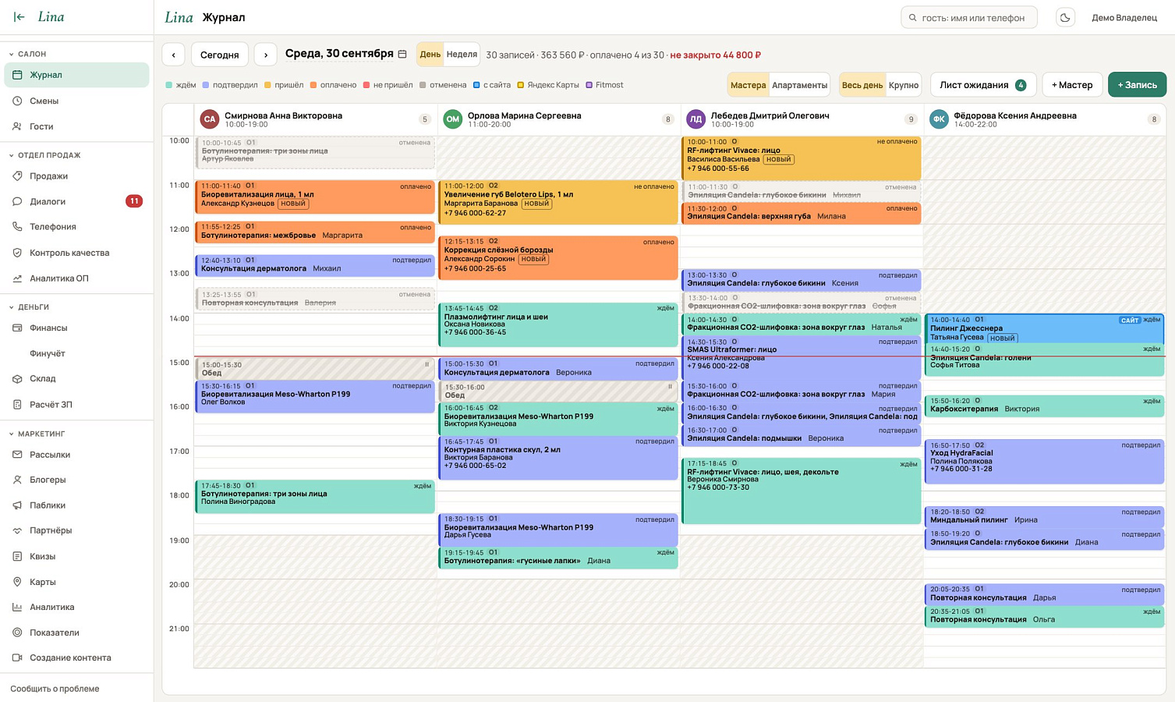Open Рассылки section
This screenshot has height=702, width=1175.
76,455
